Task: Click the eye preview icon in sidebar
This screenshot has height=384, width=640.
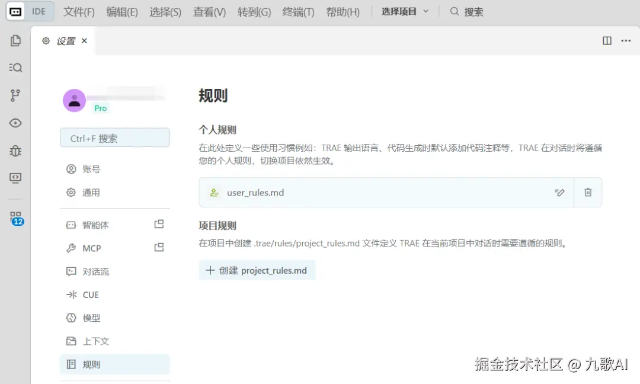Action: [15, 123]
